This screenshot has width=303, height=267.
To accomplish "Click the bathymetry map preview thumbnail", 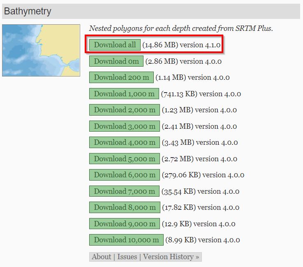I will (x=41, y=50).
